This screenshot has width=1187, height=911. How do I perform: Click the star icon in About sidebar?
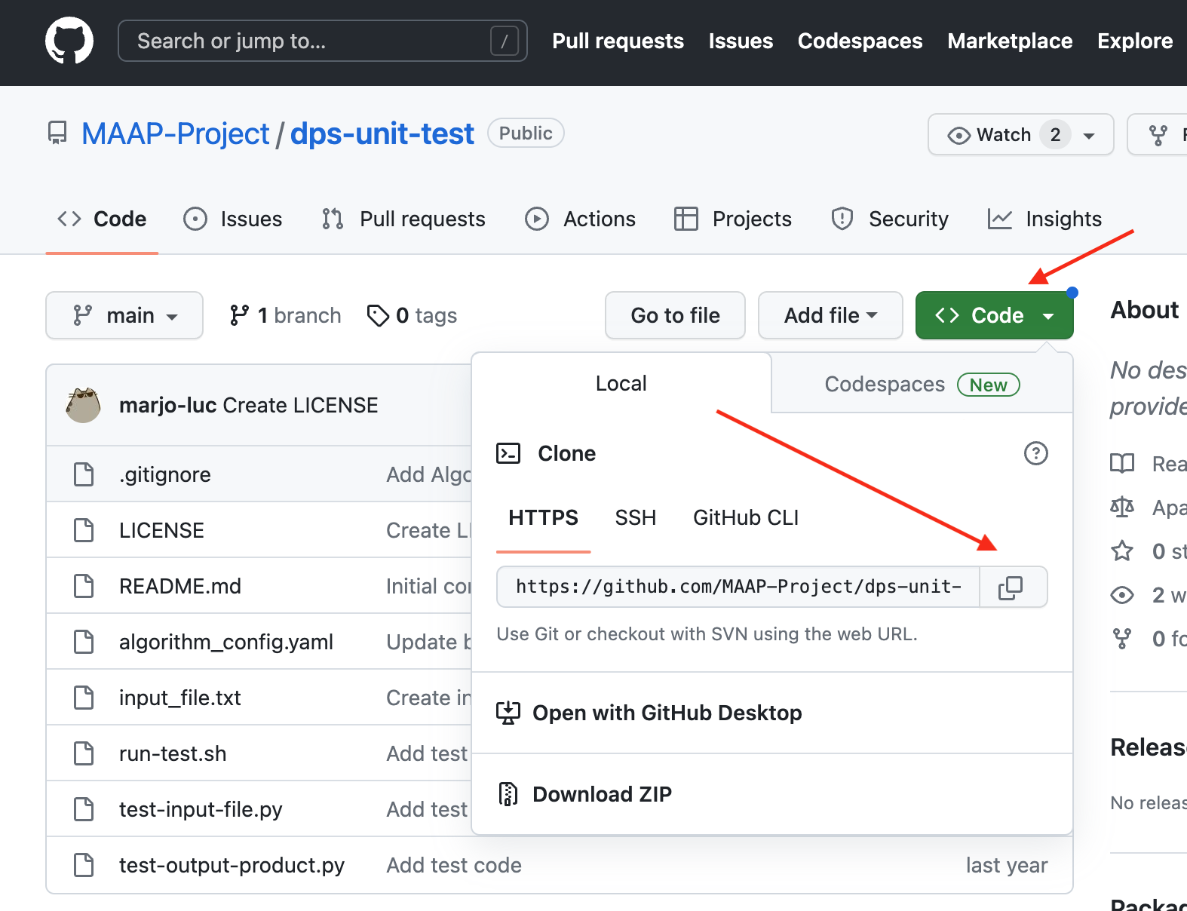tap(1122, 551)
